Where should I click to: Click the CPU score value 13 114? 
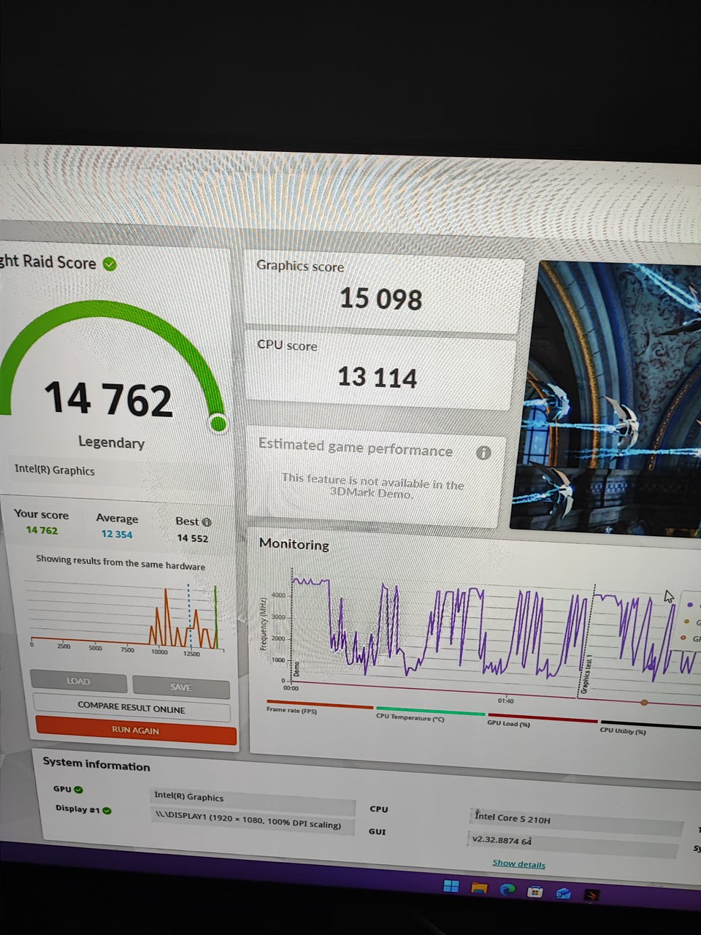pyautogui.click(x=377, y=378)
